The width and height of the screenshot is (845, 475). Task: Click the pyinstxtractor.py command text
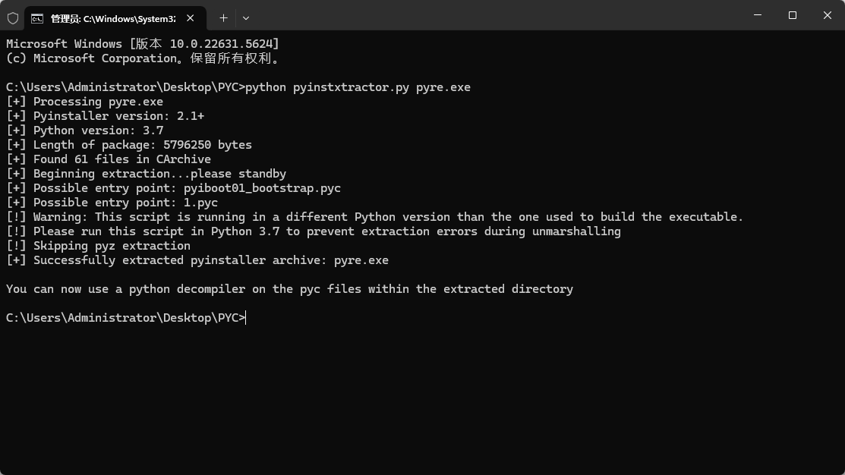click(x=351, y=87)
